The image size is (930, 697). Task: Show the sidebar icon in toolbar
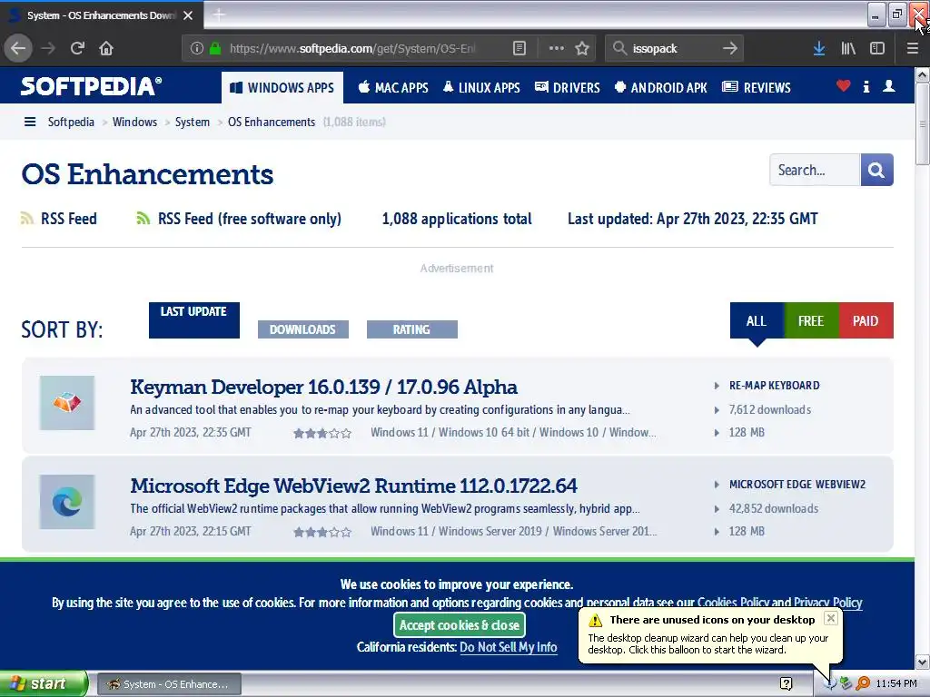tap(877, 48)
